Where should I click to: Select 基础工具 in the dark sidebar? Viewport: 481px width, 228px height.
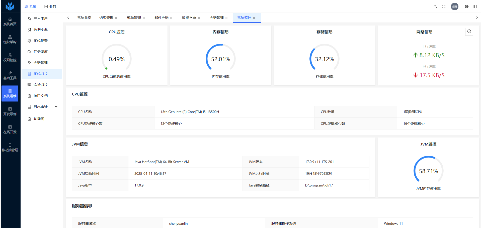[x=10, y=75]
